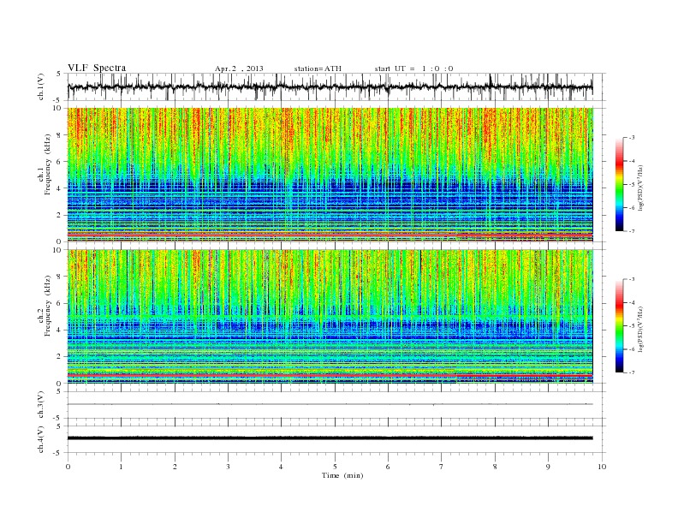Screen dimensions: 678x524
Task: Click the ch.1 color scale bar
Action: pyautogui.click(x=619, y=184)
